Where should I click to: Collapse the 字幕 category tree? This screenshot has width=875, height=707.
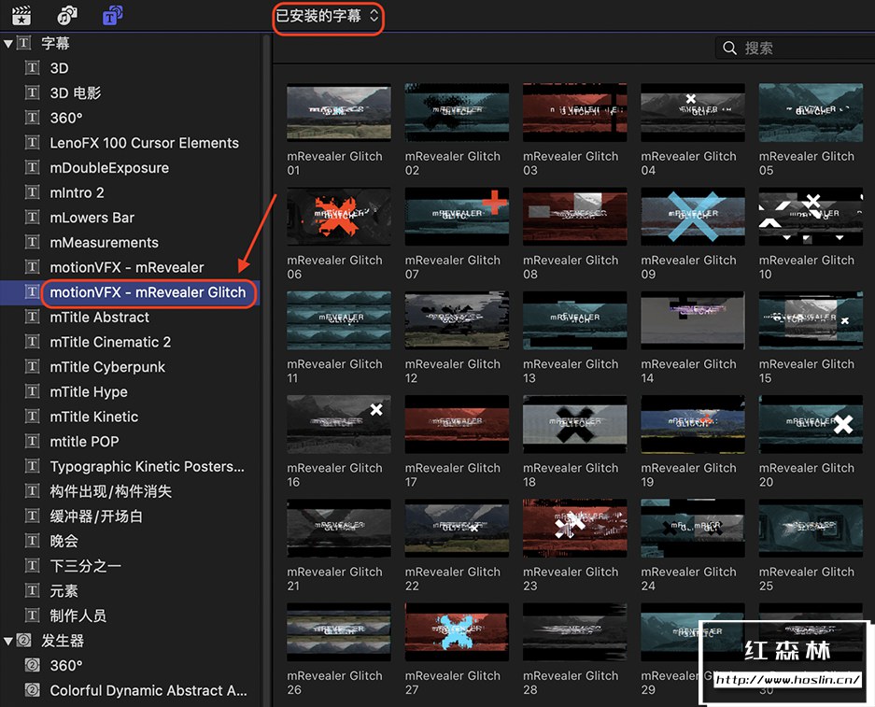(x=7, y=44)
